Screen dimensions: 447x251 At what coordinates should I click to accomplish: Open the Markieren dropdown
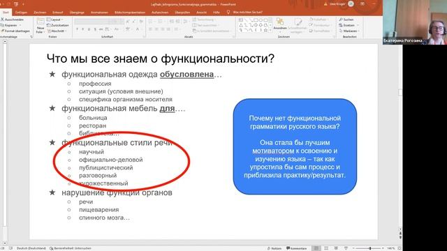(349, 31)
